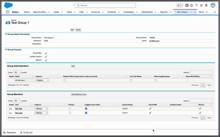Open the Leads tab
The image size is (220, 137).
[56, 12]
